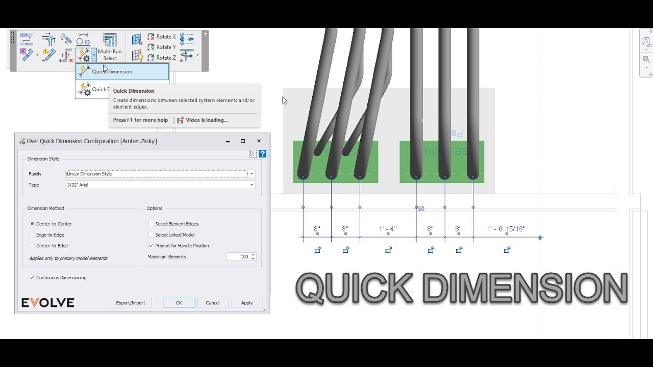
Task: Click the EVOLVE logo in the dialog
Action: pyautogui.click(x=48, y=303)
